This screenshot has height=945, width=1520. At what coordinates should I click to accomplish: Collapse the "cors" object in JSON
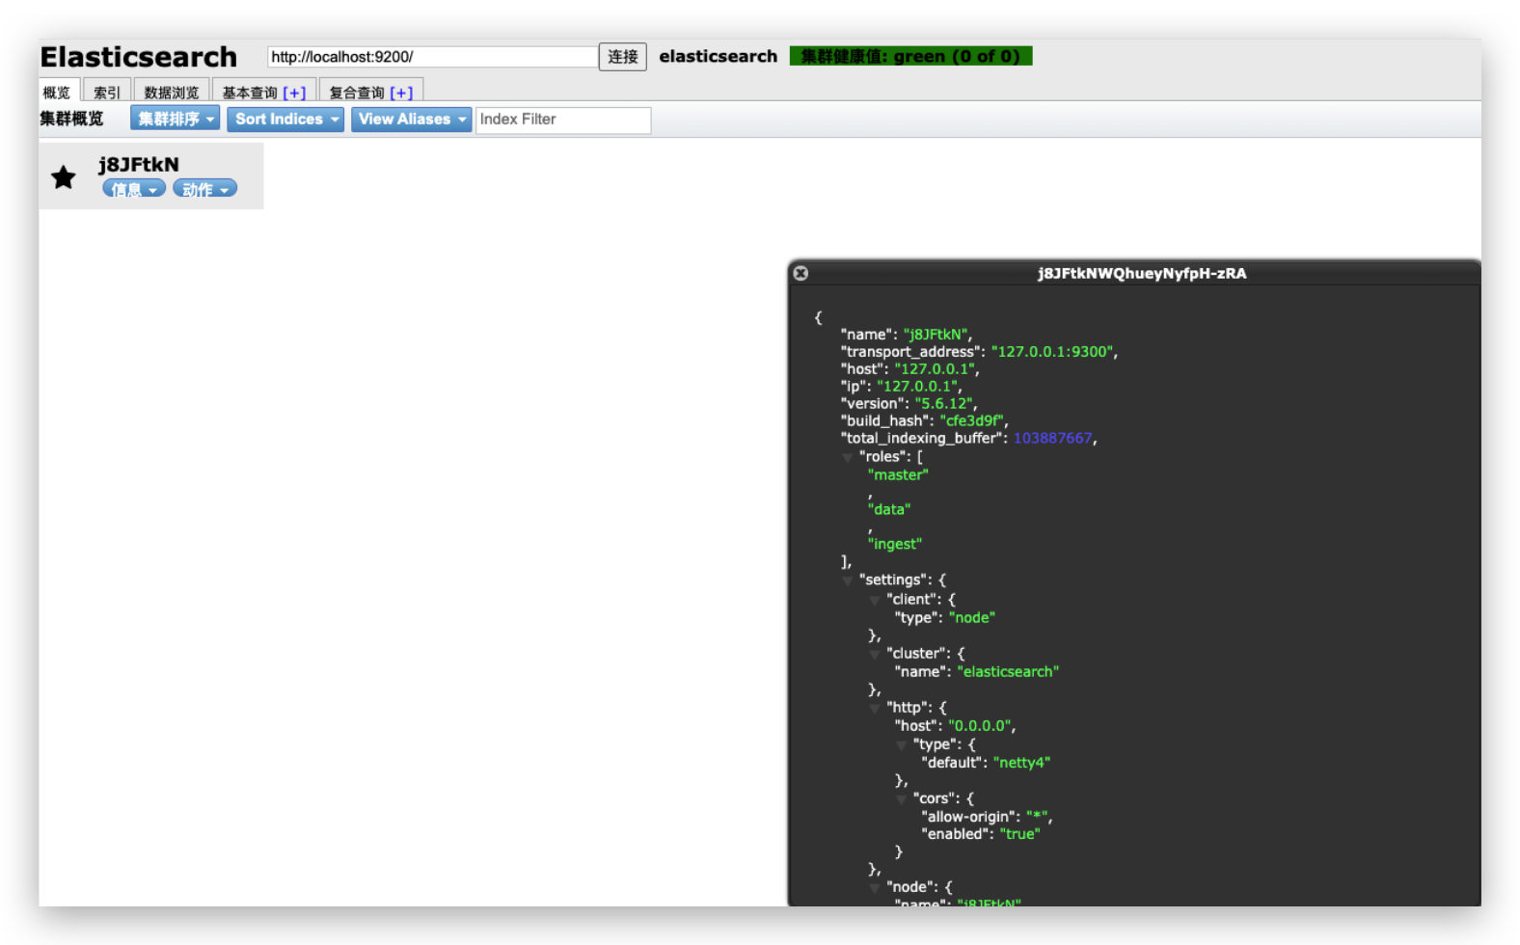pyautogui.click(x=902, y=799)
